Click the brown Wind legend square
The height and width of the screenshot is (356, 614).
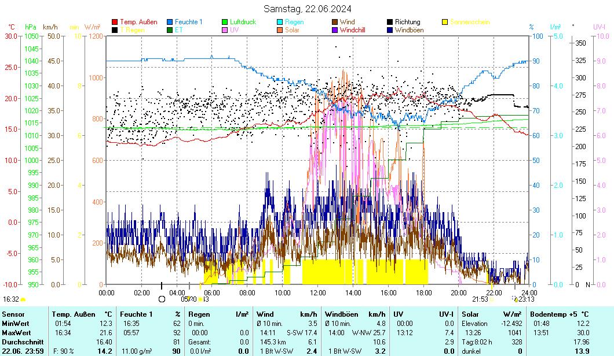[335, 22]
